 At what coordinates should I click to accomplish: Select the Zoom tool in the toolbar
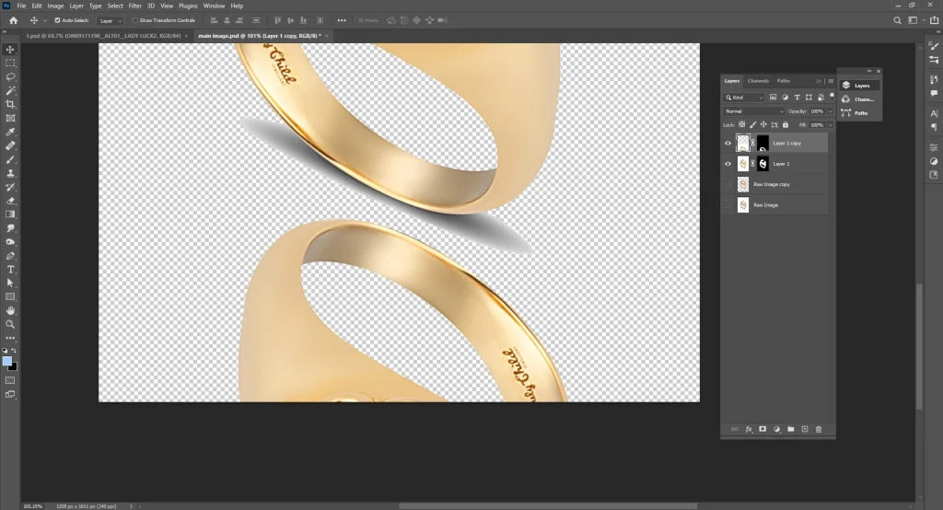point(11,324)
